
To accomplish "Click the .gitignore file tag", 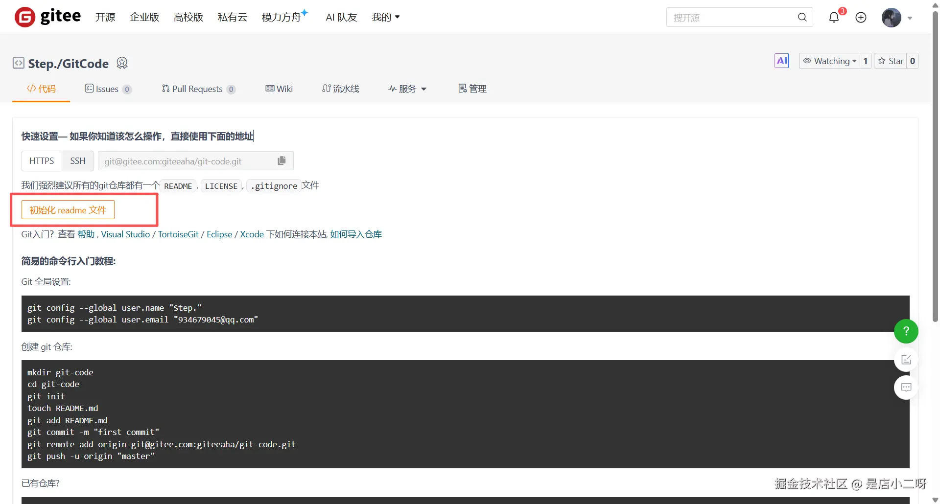I will point(274,186).
